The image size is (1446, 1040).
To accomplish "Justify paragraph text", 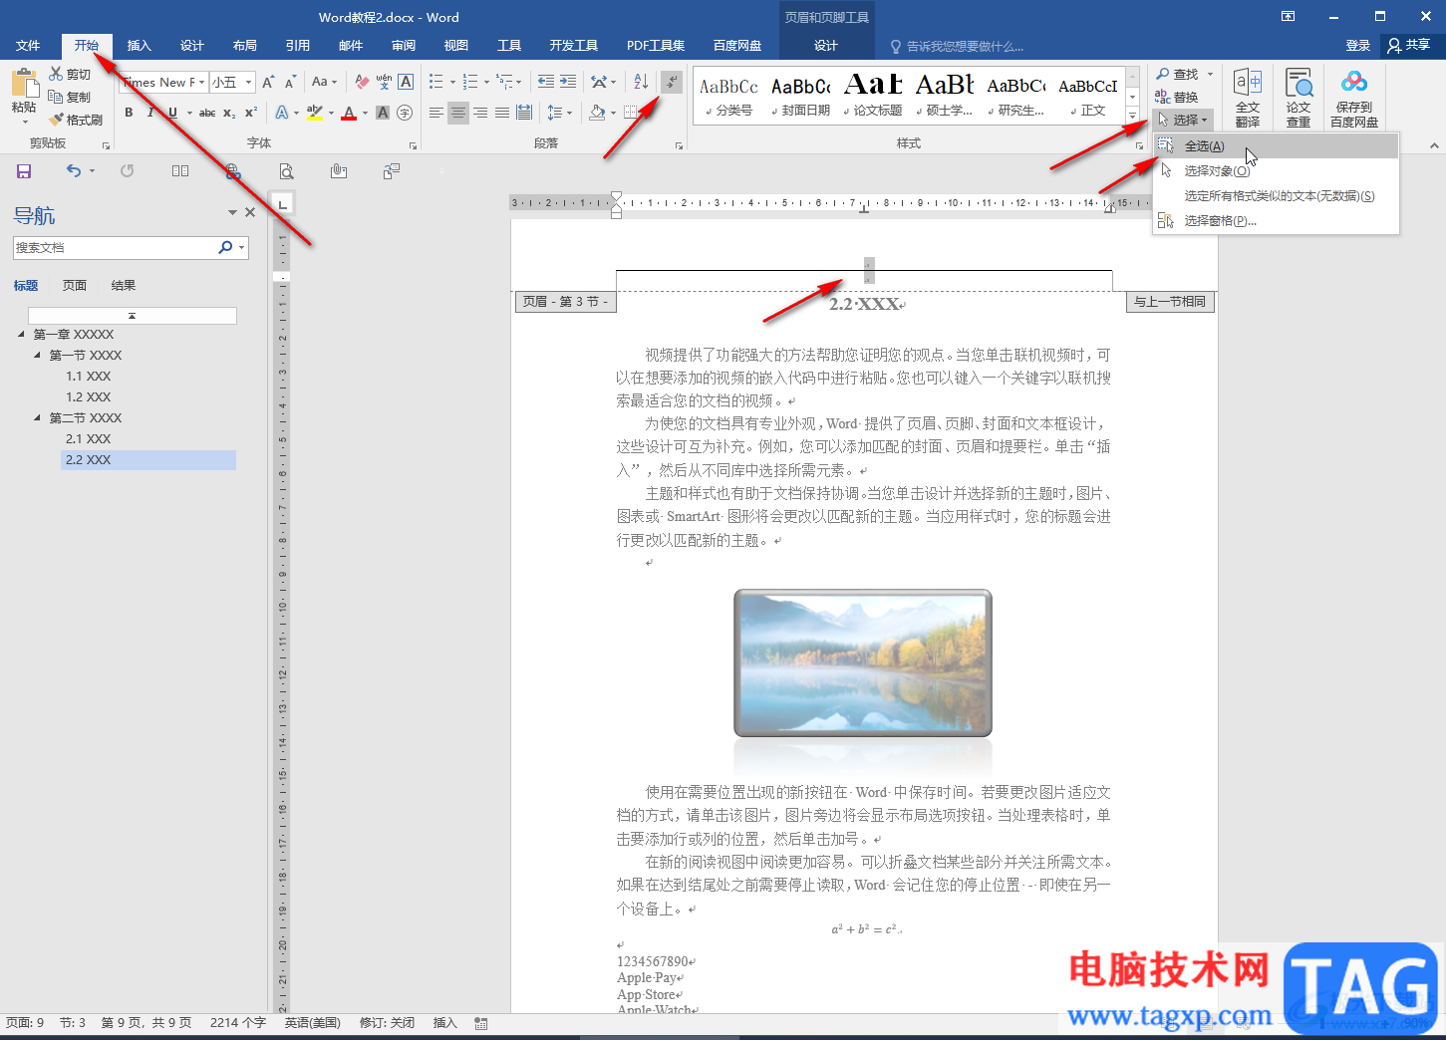I will pos(502,113).
